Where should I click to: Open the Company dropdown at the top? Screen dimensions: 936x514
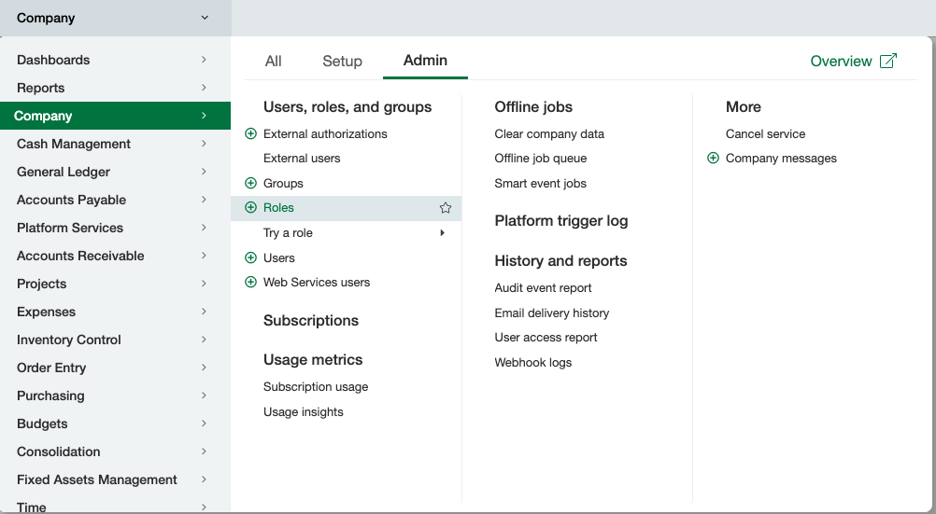click(115, 18)
